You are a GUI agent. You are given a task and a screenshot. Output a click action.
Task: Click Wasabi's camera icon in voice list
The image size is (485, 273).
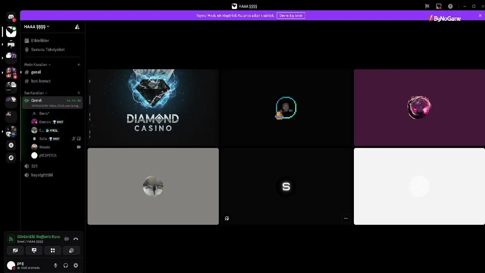tap(79, 147)
